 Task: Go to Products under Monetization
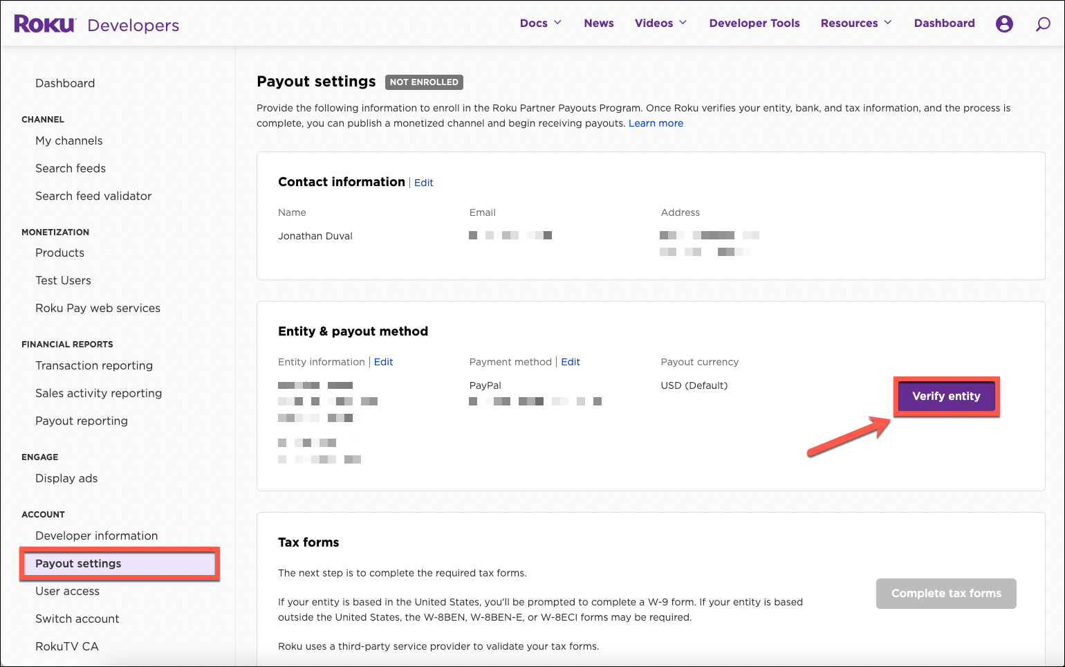pyautogui.click(x=60, y=253)
